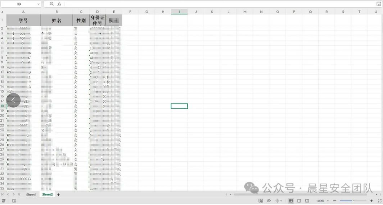Click the header cell 性别
Viewport: 383px width, 205px height.
pos(81,20)
